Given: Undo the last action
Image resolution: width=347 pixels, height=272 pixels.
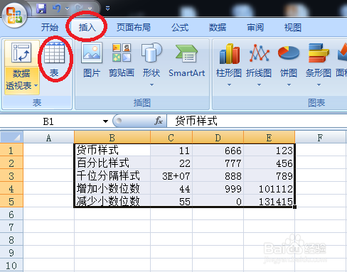Looking at the screenshot, I should click(x=56, y=9).
